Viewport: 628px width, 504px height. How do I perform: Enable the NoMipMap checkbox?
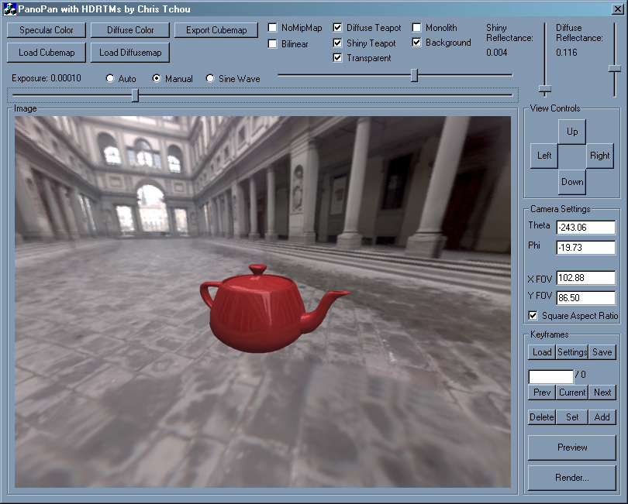click(273, 28)
